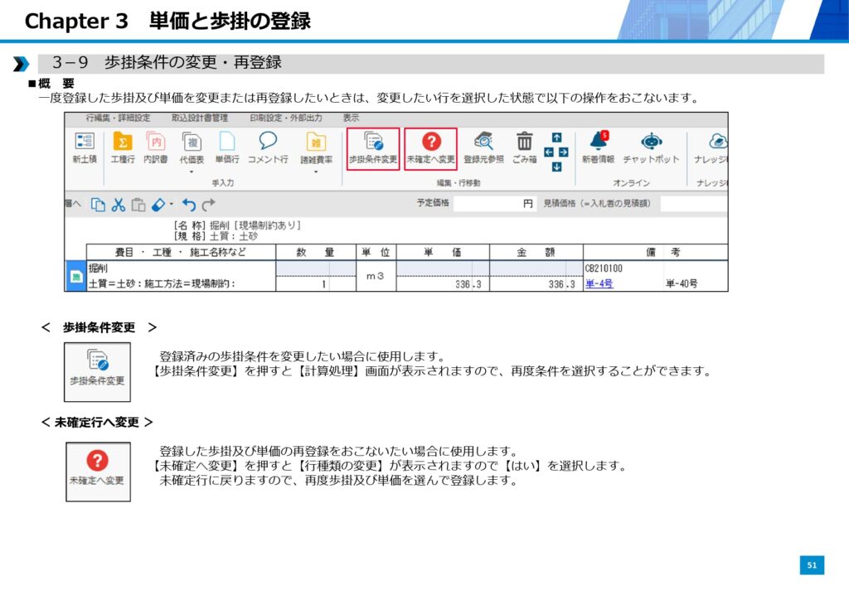Click the 未確定へ変更 red question mark icon
The image size is (849, 600).
point(430,143)
